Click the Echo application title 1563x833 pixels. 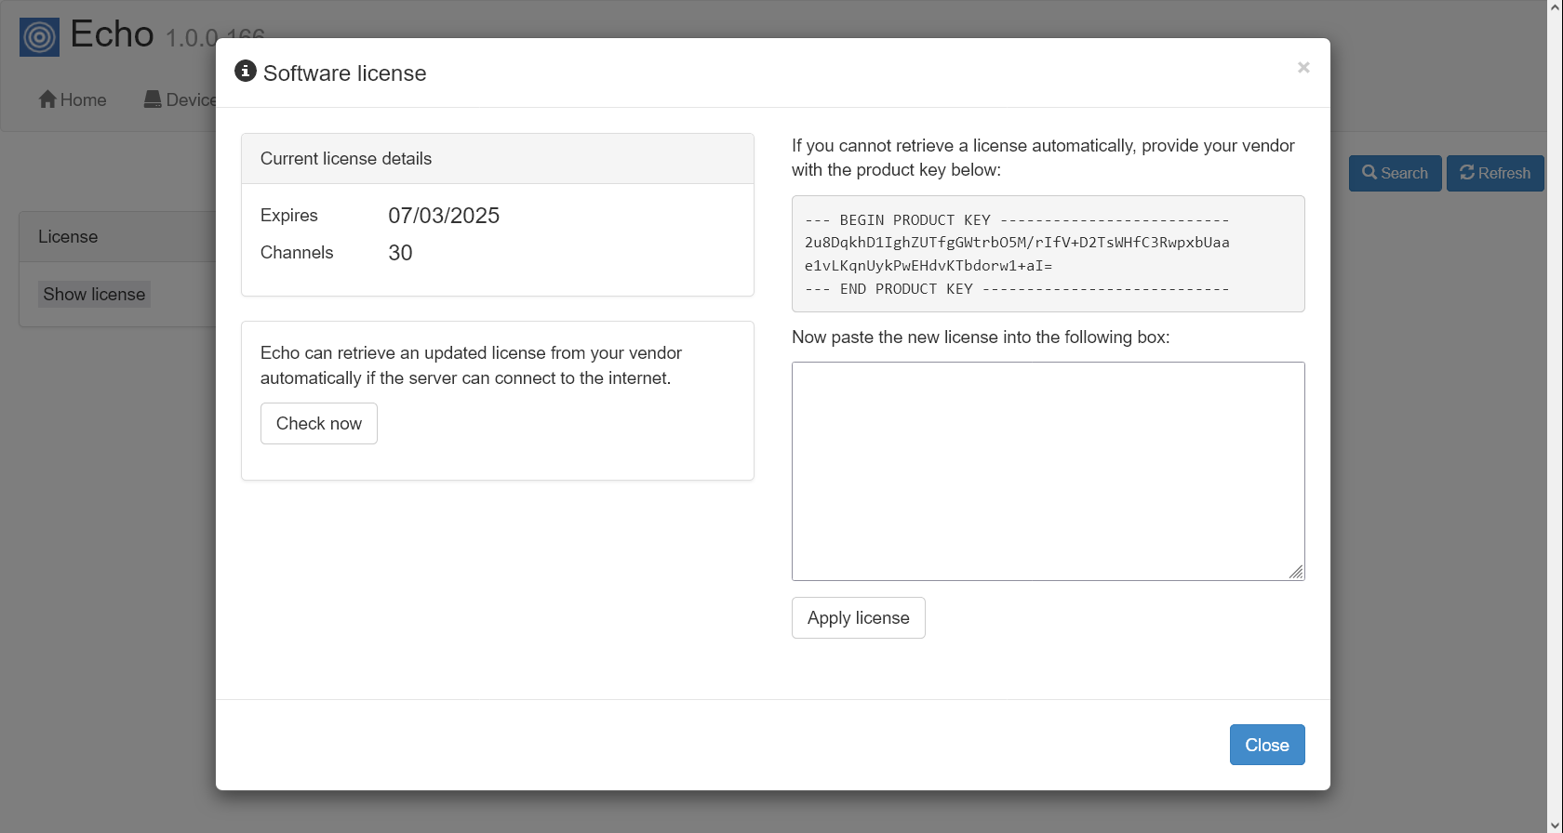[112, 34]
